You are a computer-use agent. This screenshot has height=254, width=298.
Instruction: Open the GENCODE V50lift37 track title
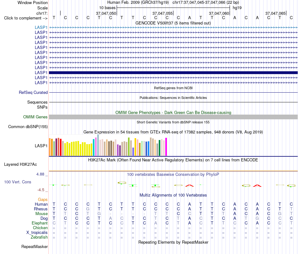(173, 23)
